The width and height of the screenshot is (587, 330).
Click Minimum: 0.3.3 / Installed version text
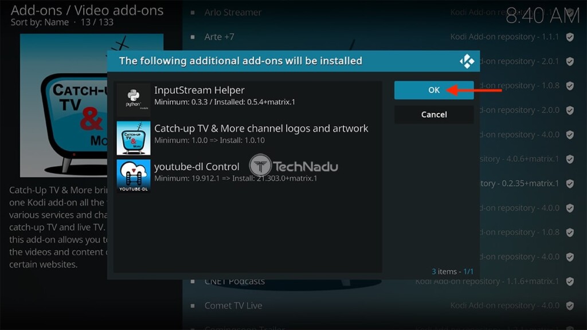click(225, 102)
